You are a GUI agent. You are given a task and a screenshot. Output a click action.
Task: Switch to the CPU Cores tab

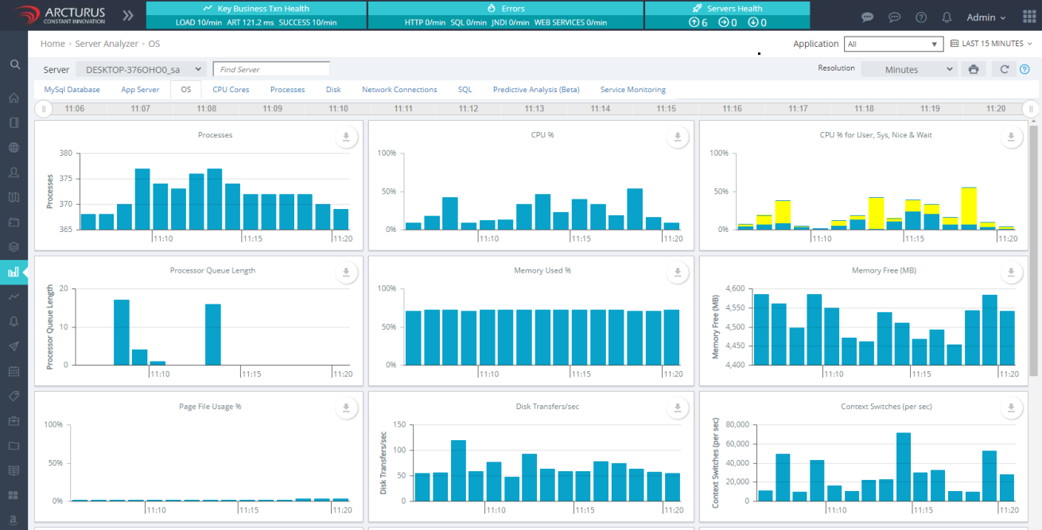pos(231,90)
